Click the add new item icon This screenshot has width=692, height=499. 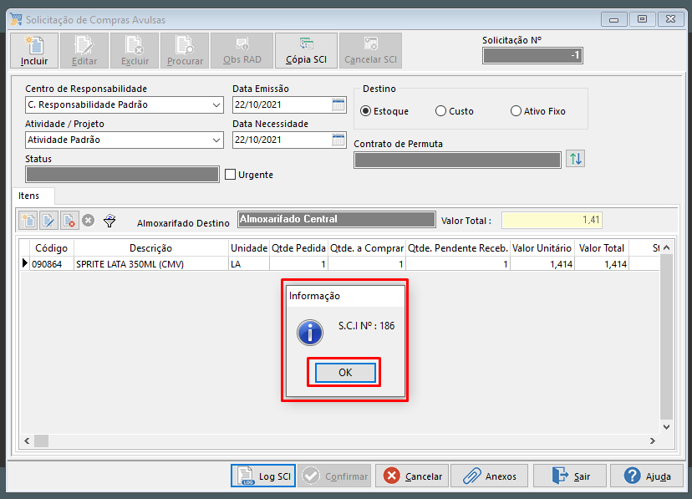[28, 220]
